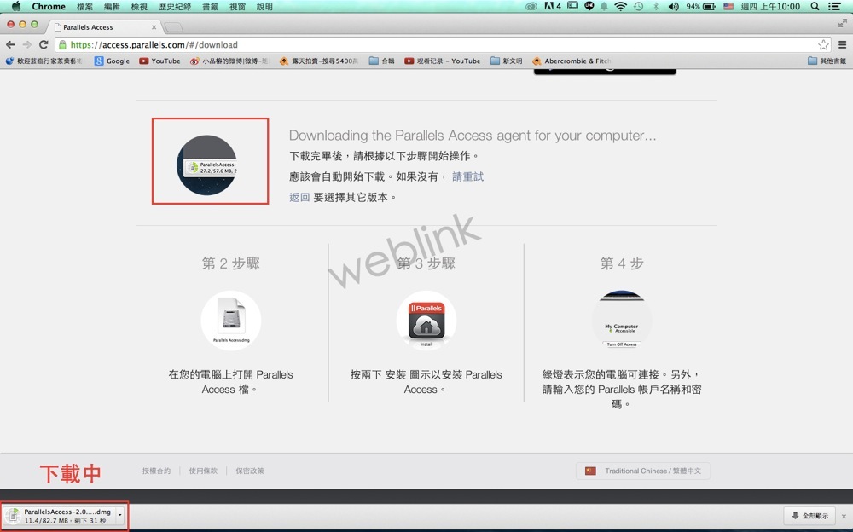Click the 請重試 retry download link
This screenshot has width=853, height=532.
[467, 176]
